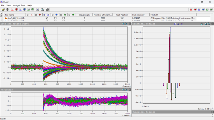Switch Graphical Results to lambda view
This screenshot has height=120, width=214.
(178, 24)
